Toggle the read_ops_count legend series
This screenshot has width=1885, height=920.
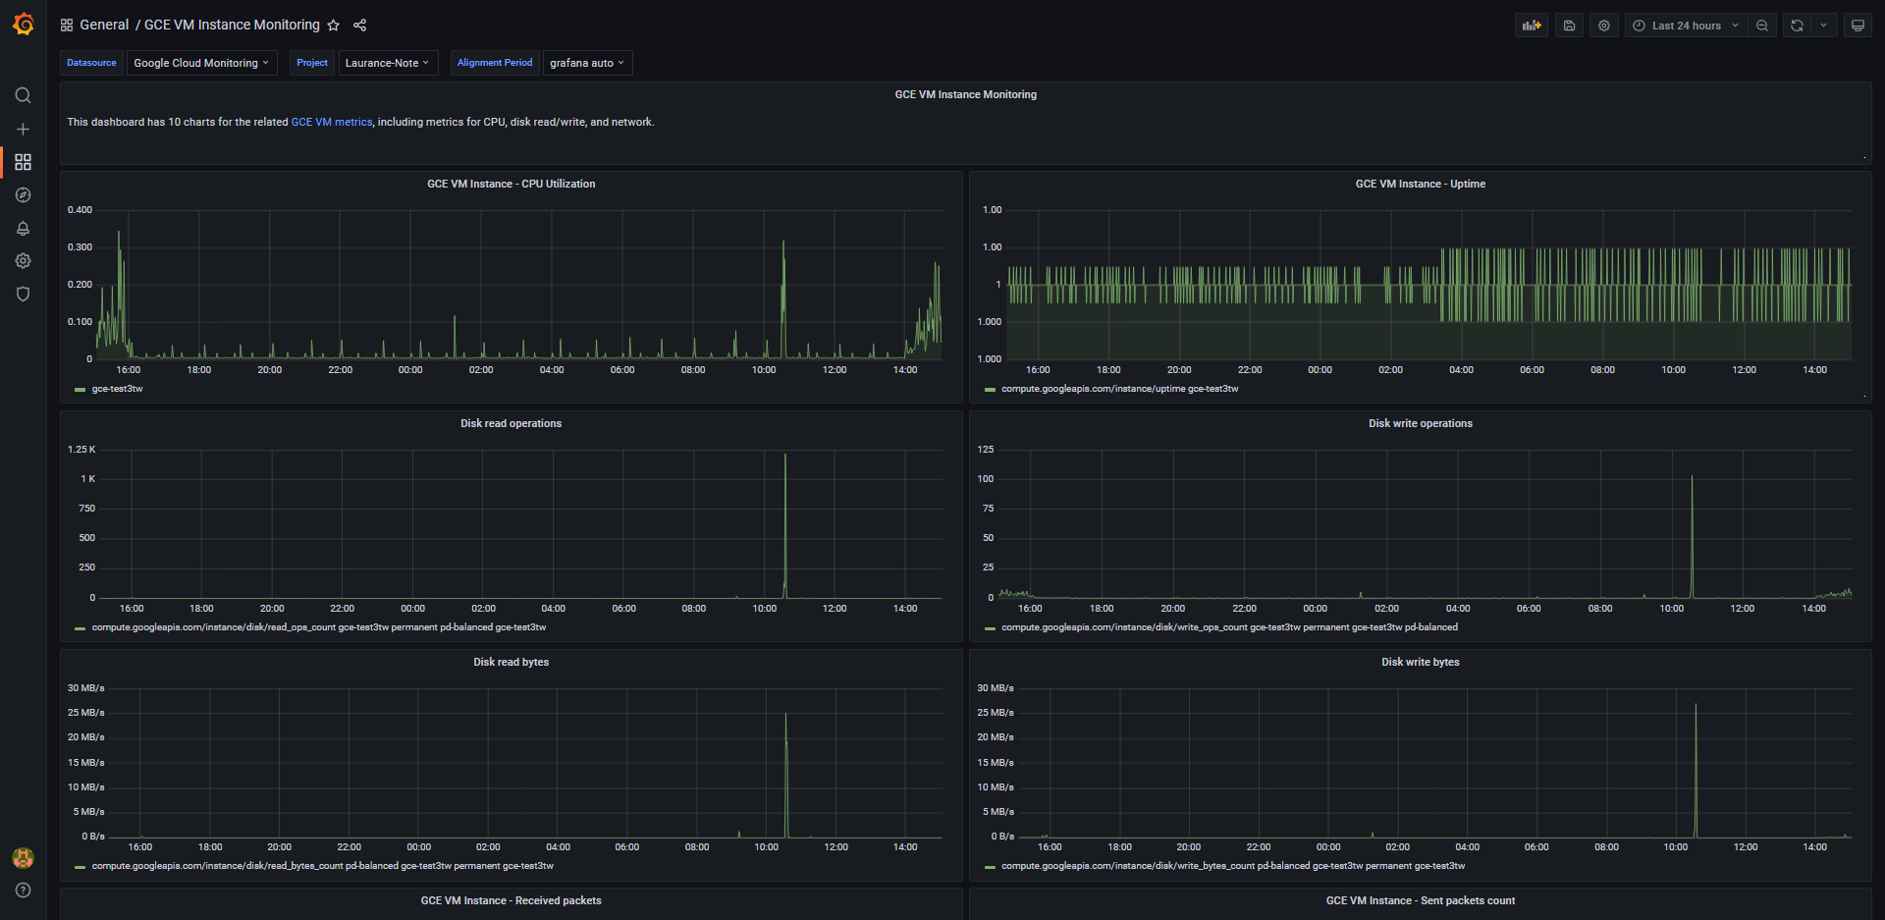(x=319, y=627)
